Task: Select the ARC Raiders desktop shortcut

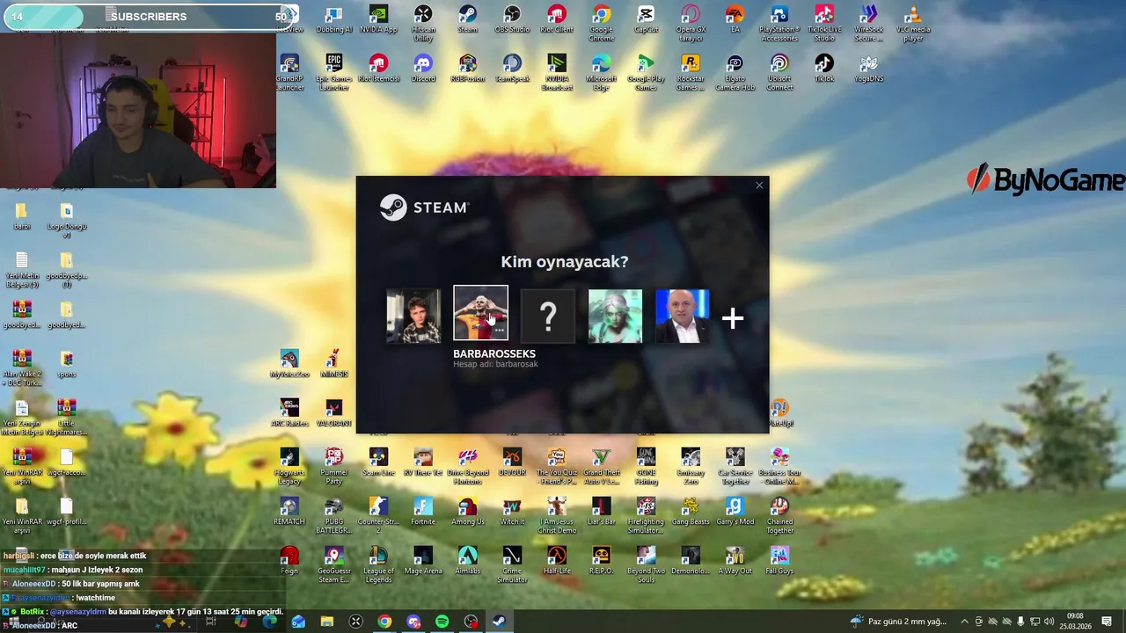Action: (289, 414)
